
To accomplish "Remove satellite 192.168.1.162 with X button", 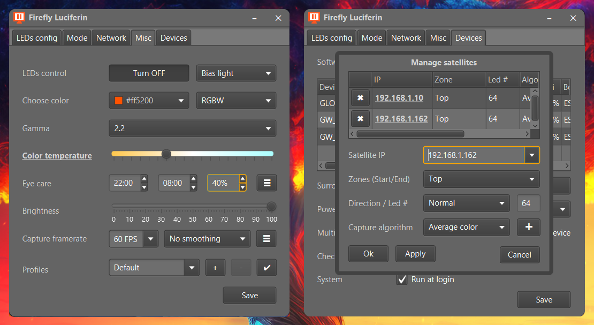I will point(360,119).
